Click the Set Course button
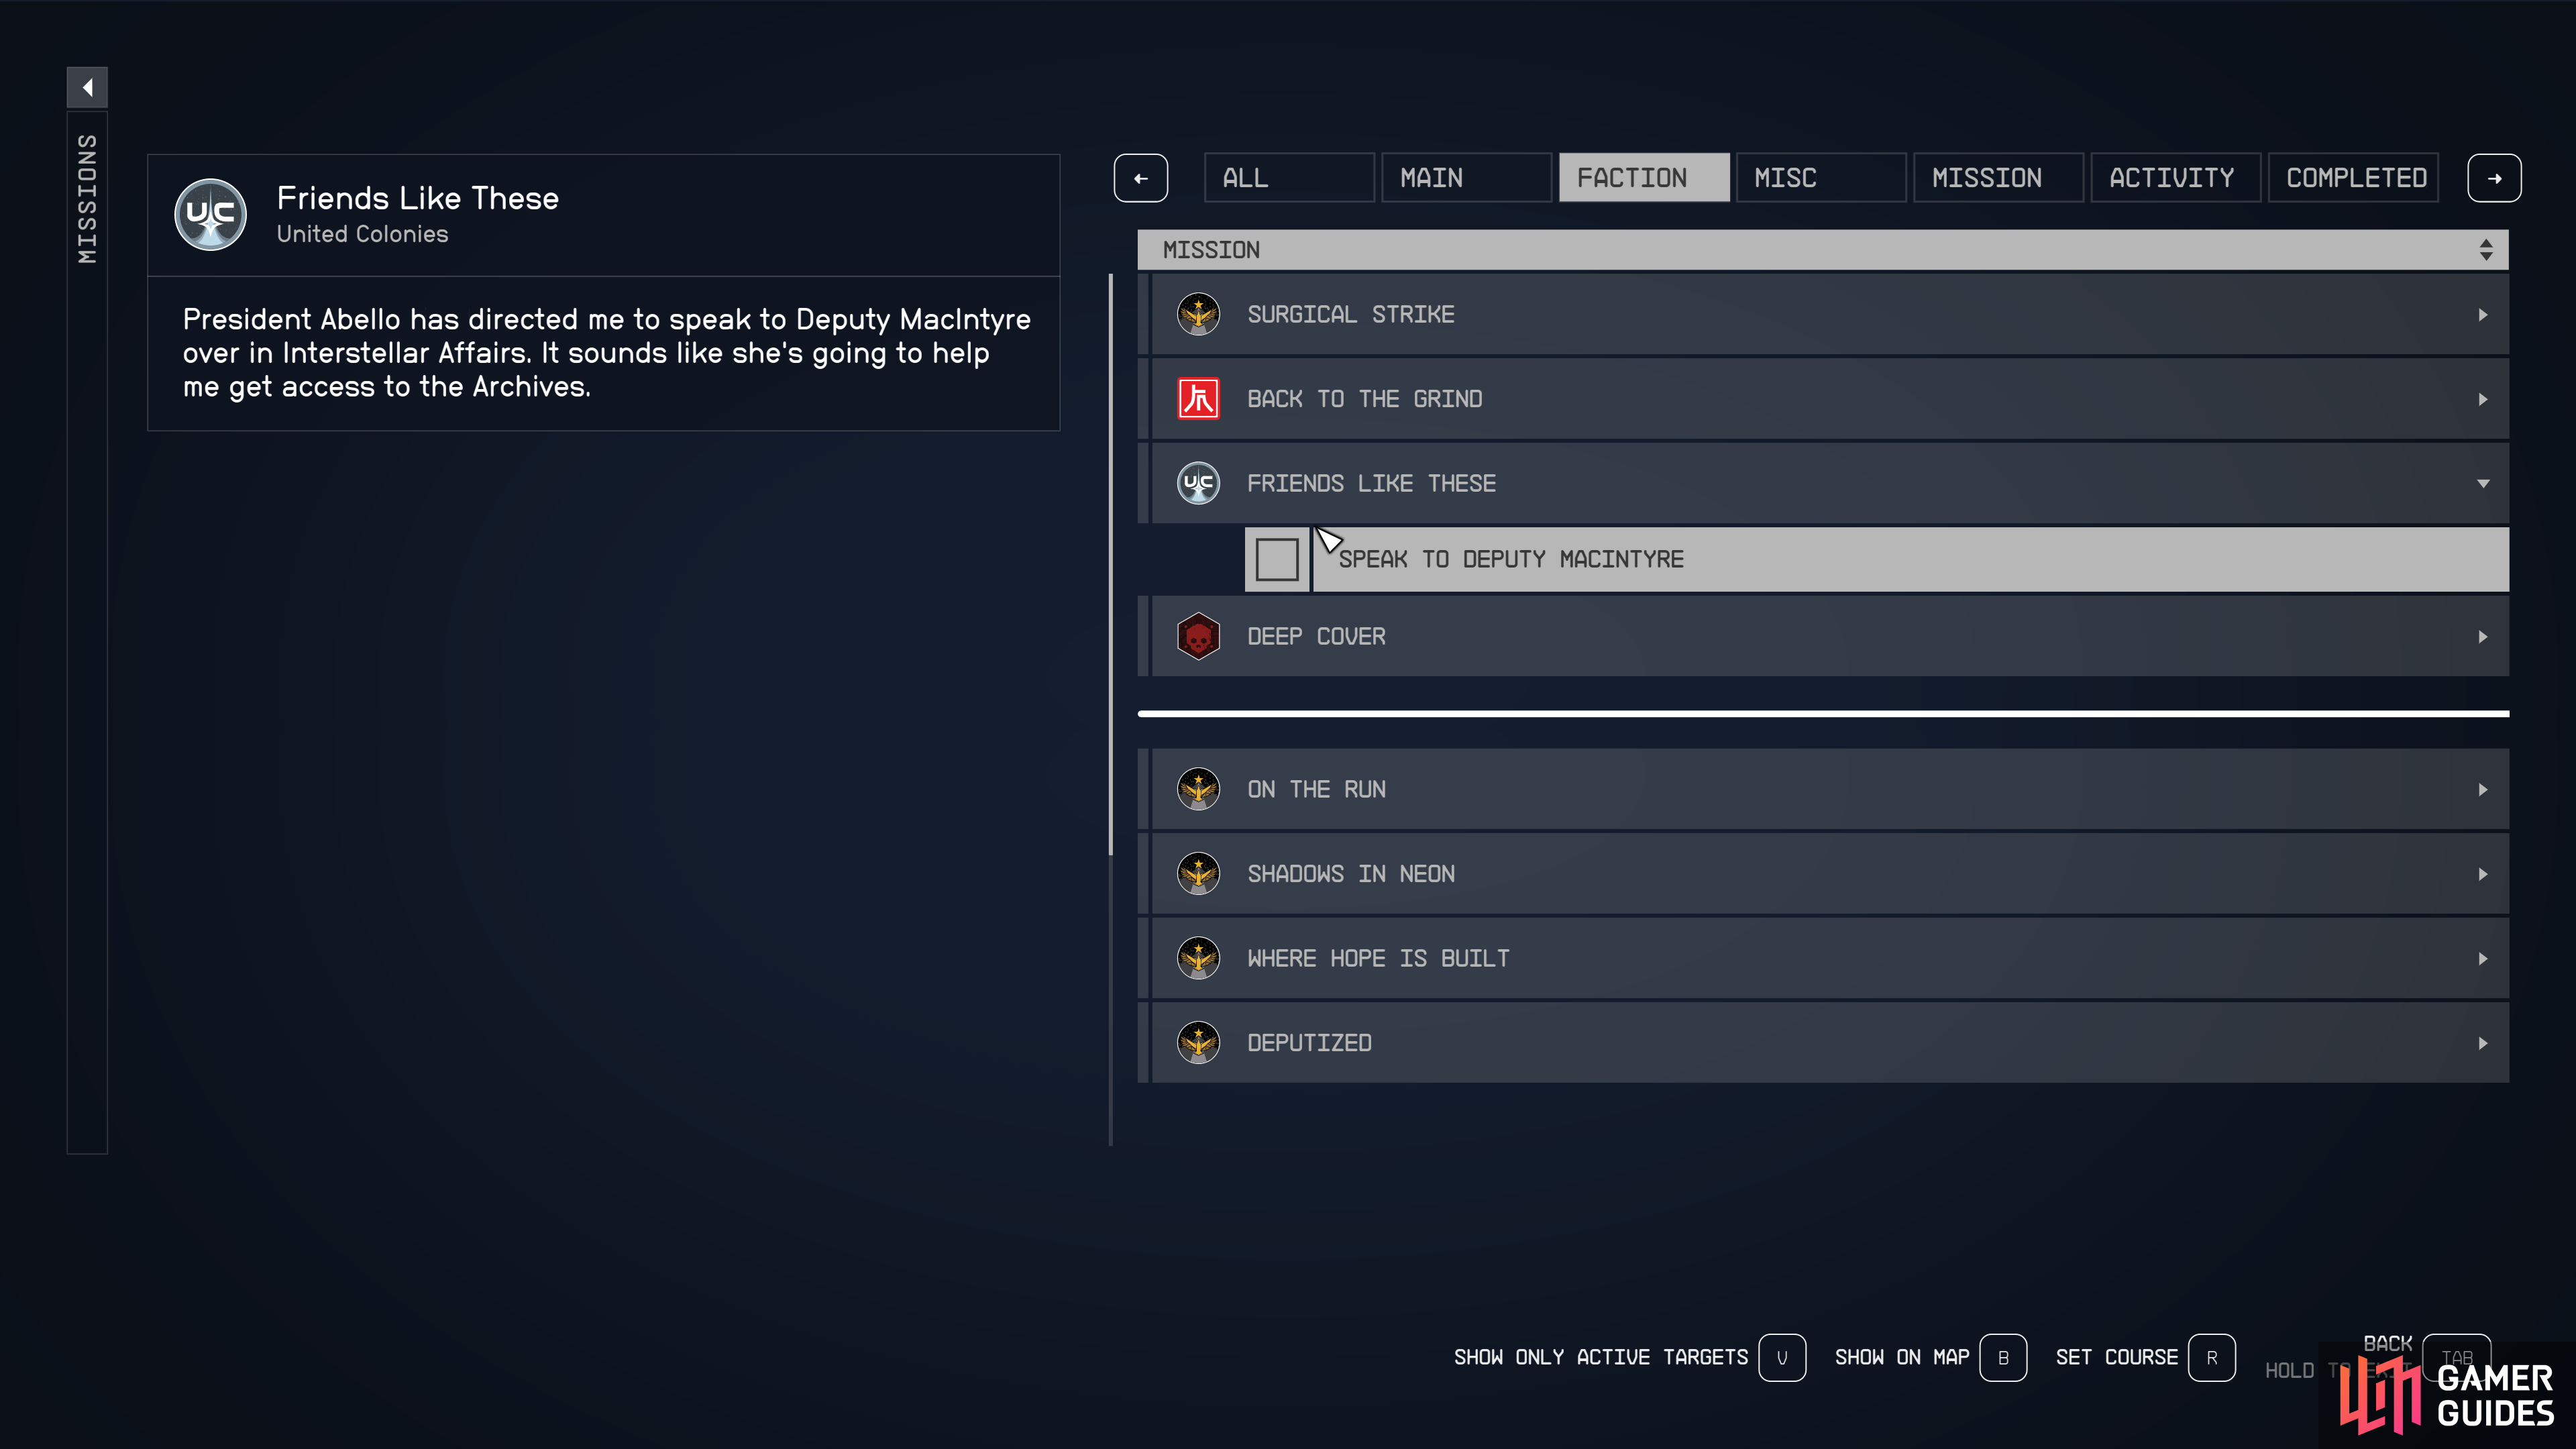This screenshot has width=2576, height=1449. [x=2212, y=1357]
